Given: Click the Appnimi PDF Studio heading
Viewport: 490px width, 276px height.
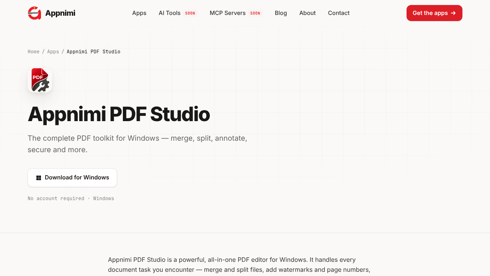Looking at the screenshot, I should click(x=119, y=114).
